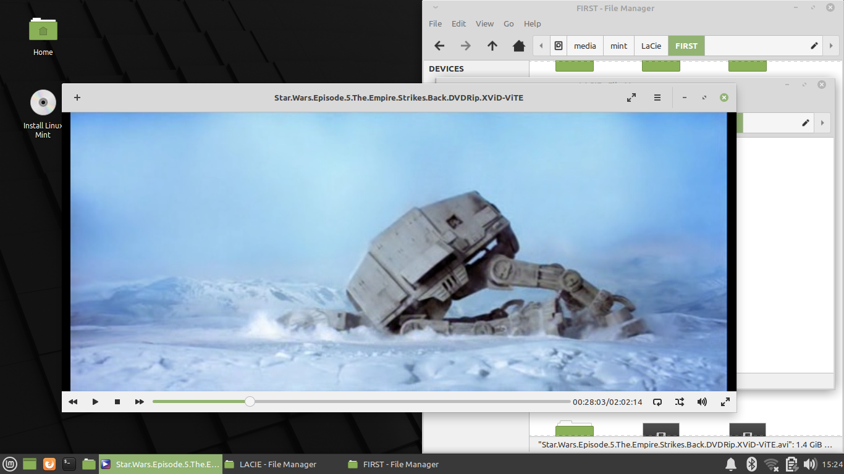This screenshot has height=474, width=844.
Task: Select the LaCie path button
Action: click(651, 46)
